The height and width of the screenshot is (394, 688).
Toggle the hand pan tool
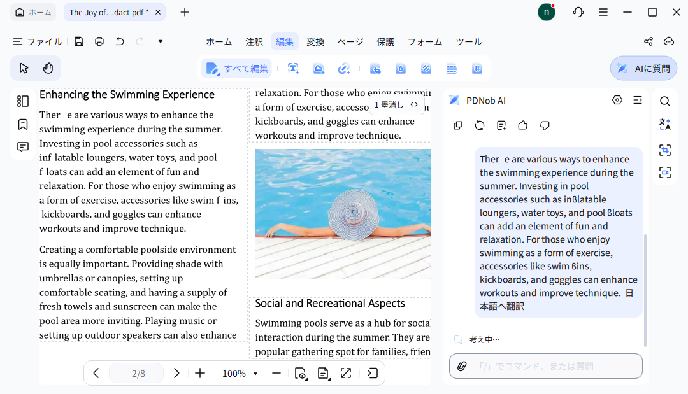pyautogui.click(x=48, y=68)
